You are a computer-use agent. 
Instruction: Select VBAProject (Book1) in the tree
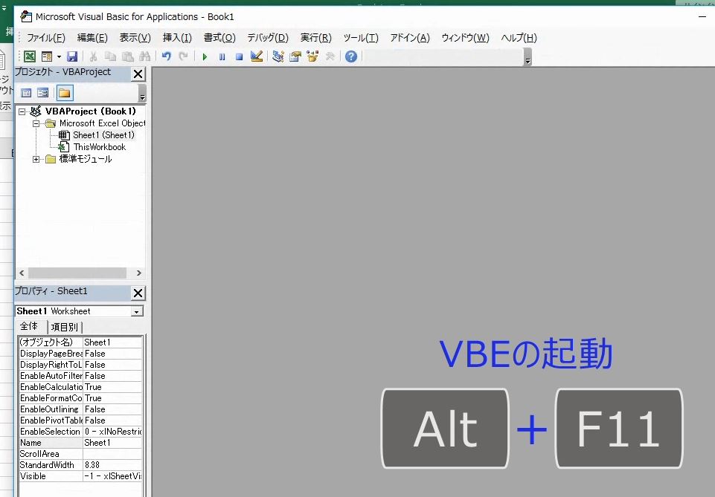pos(90,111)
